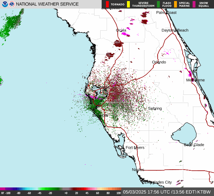Click the "RF" label on the color scale
This screenshot has height=196, width=214.
[2, 193]
